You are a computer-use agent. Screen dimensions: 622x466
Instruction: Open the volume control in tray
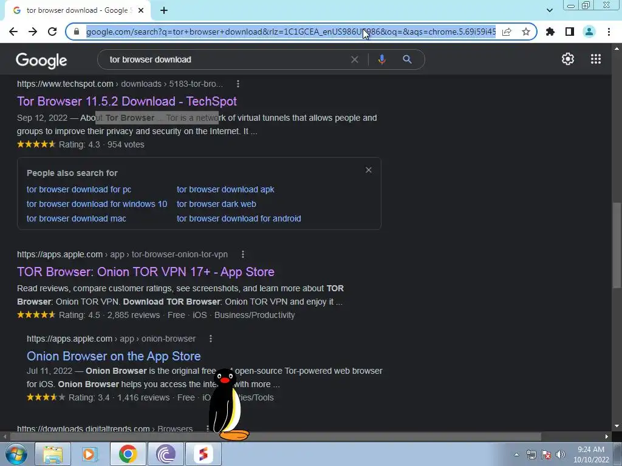click(x=561, y=454)
